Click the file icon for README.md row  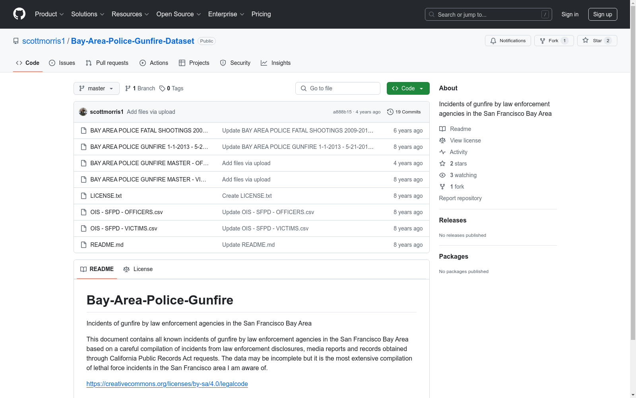(83, 245)
